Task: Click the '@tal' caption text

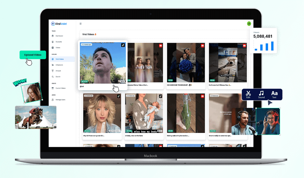Action: tap(82, 86)
